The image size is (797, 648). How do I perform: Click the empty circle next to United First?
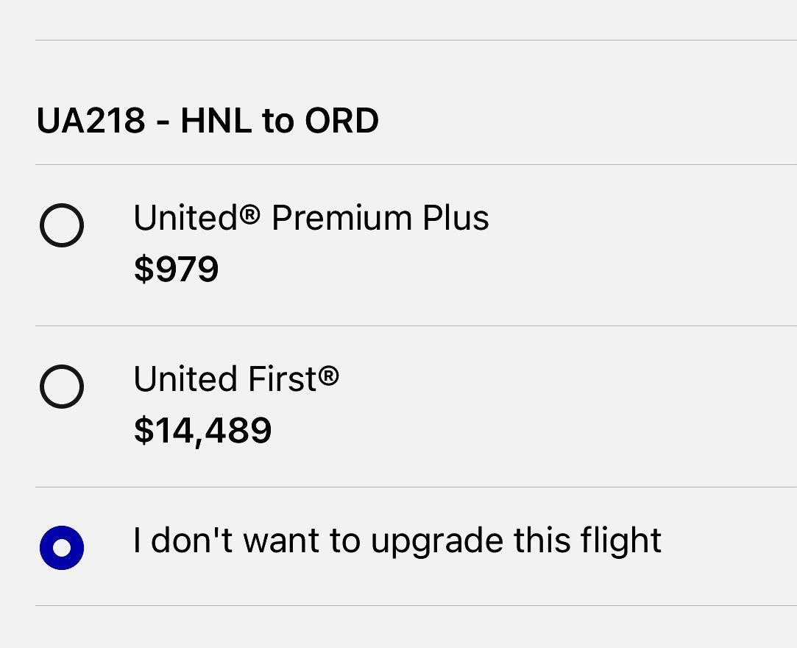62,387
